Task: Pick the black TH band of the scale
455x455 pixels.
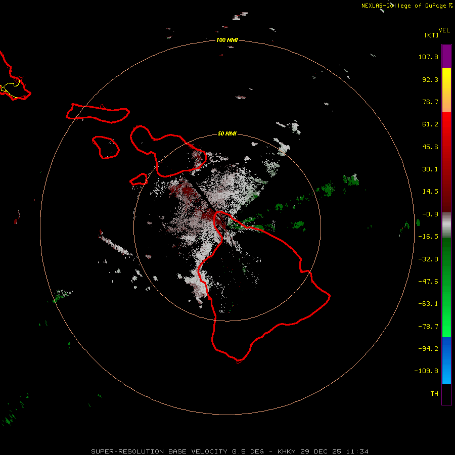Action: (x=446, y=394)
